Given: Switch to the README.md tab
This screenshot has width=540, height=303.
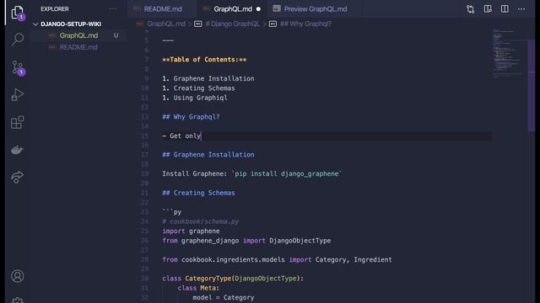Looking at the screenshot, I should coord(163,9).
